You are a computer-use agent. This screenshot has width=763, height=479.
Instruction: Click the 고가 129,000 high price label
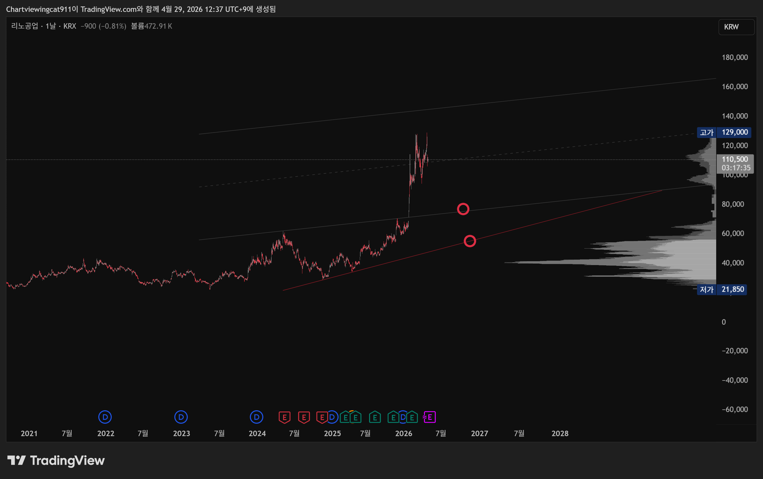724,132
